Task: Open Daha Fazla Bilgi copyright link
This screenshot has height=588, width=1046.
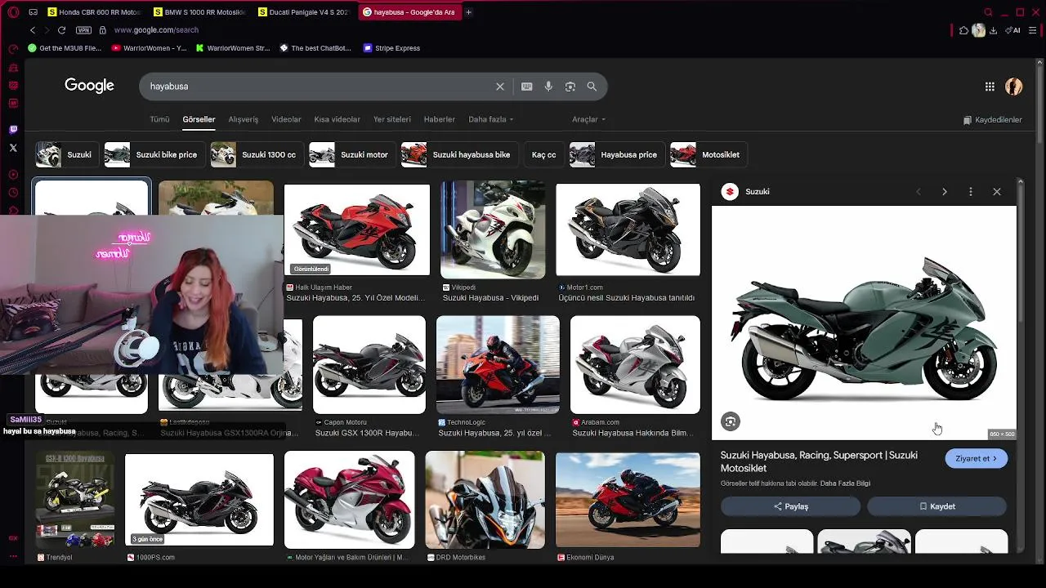Action: (x=845, y=483)
